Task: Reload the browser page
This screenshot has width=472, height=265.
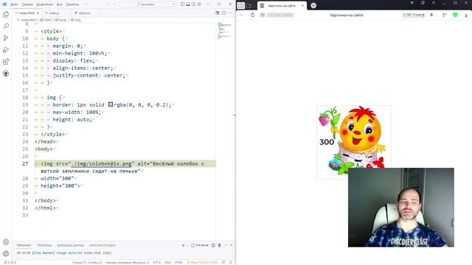Action: tap(252, 15)
